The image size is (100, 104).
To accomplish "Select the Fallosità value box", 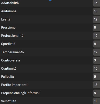I will [x=96, y=77].
